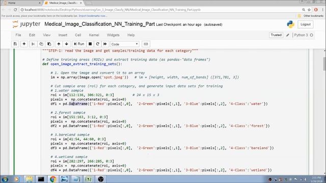Click the '# 4.wetland sample' comment
The image size is (326, 183).
[x=69, y=157]
